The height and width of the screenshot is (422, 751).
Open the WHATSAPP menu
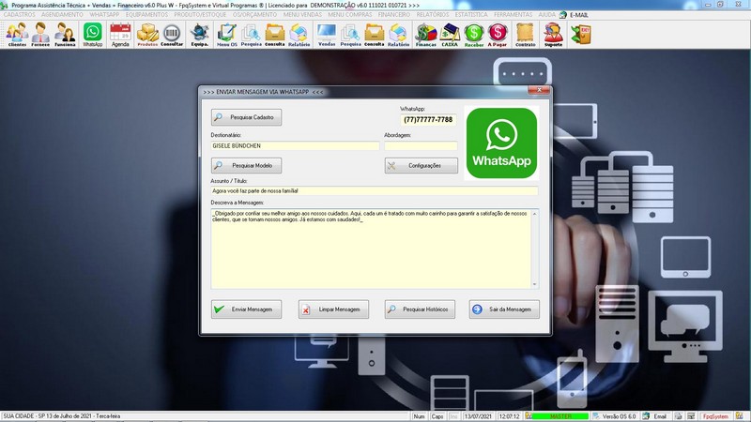104,15
